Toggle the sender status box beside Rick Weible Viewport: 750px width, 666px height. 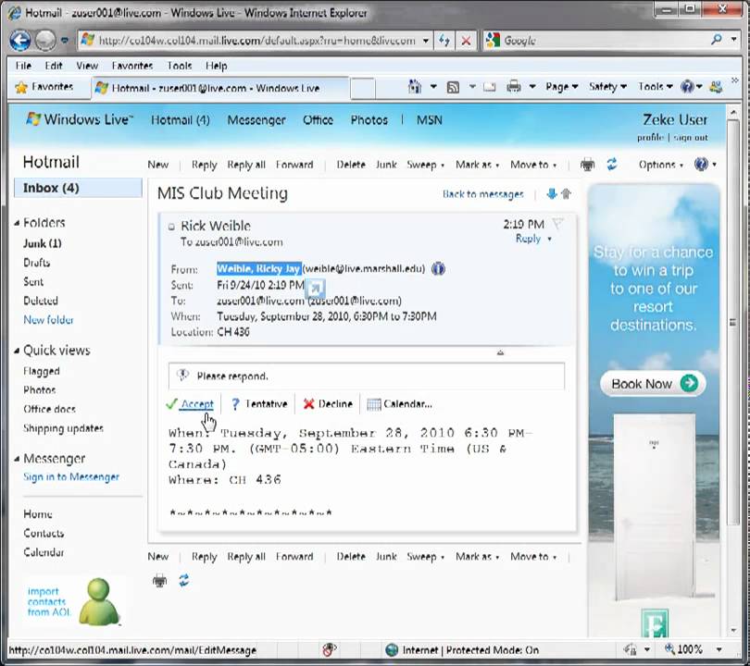click(171, 227)
